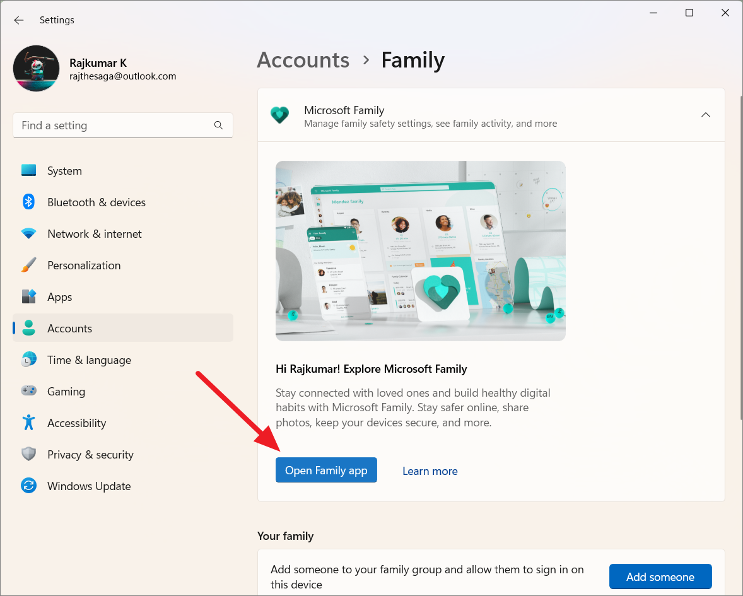Open the Learn more link
The width and height of the screenshot is (743, 596).
(x=430, y=471)
